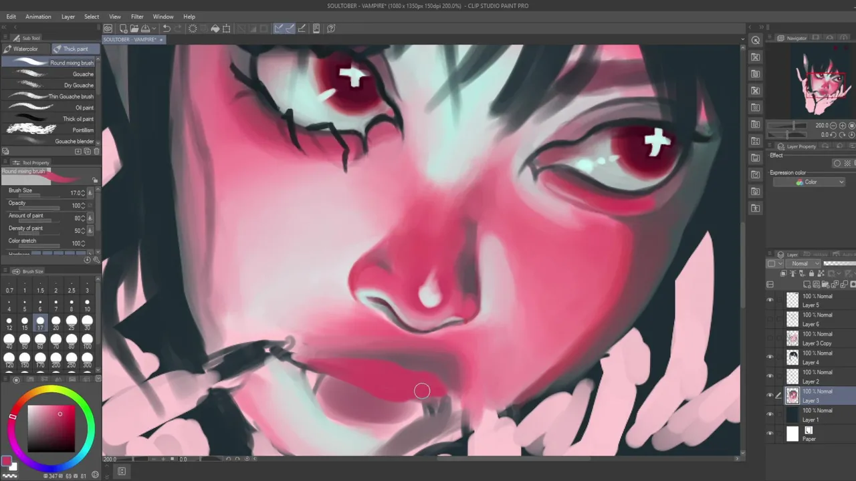The height and width of the screenshot is (481, 856).
Task: Open the Window menu
Action: (163, 17)
